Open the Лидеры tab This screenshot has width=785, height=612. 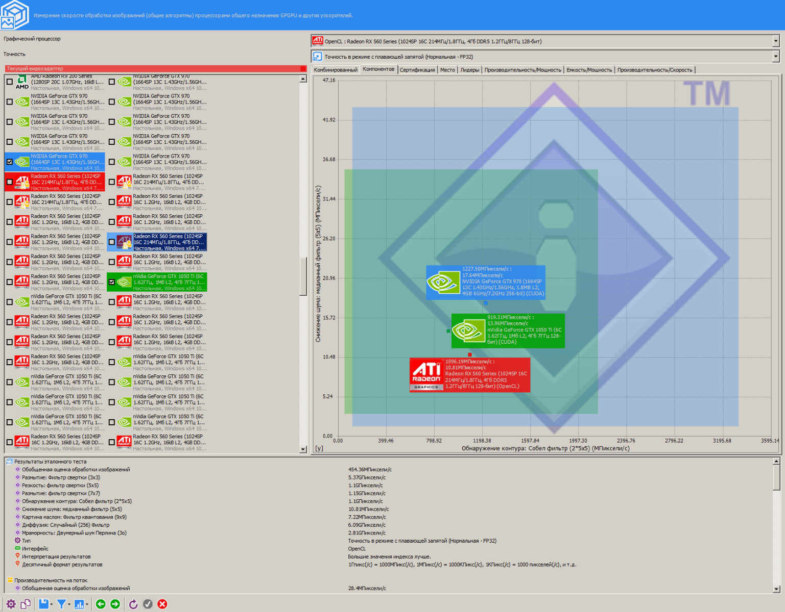[x=469, y=70]
